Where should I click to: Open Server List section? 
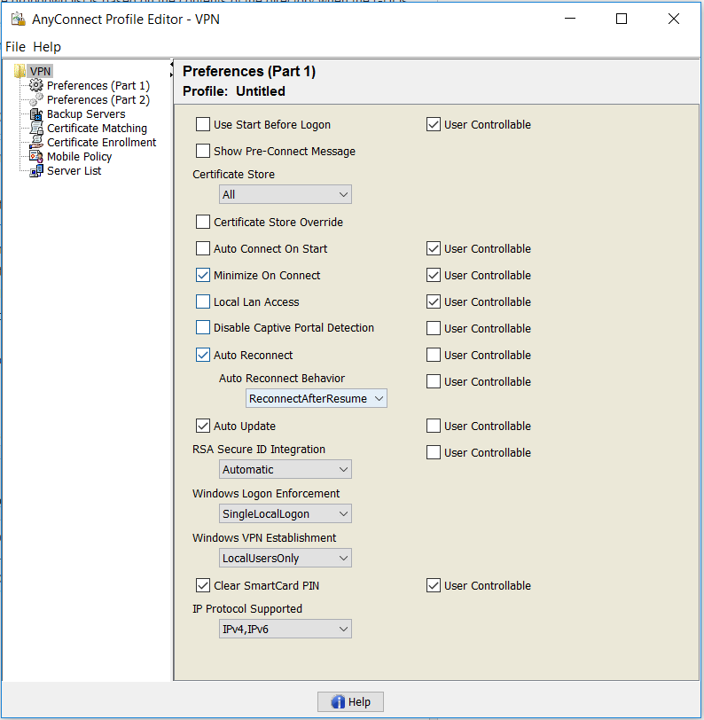[x=74, y=171]
